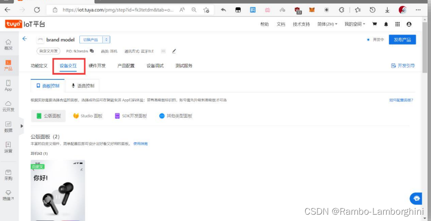
Task: Open 文档 documentation link
Action: click(281, 24)
